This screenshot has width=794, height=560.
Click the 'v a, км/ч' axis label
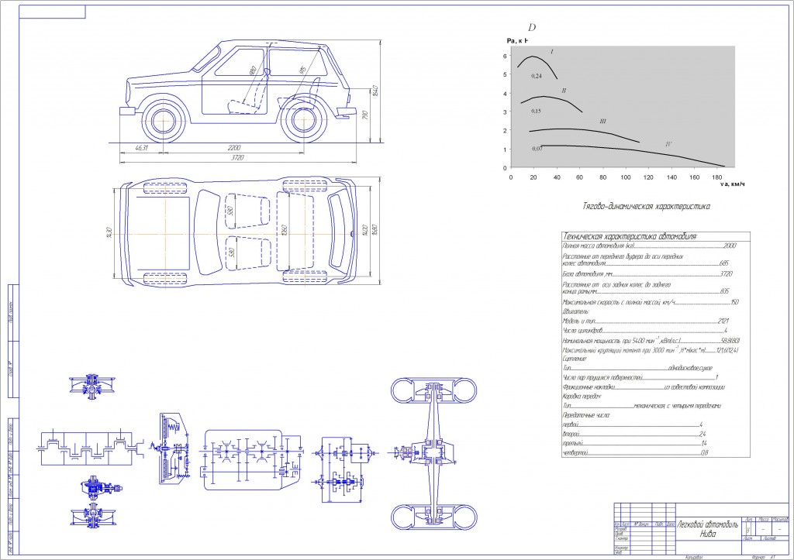pyautogui.click(x=732, y=184)
